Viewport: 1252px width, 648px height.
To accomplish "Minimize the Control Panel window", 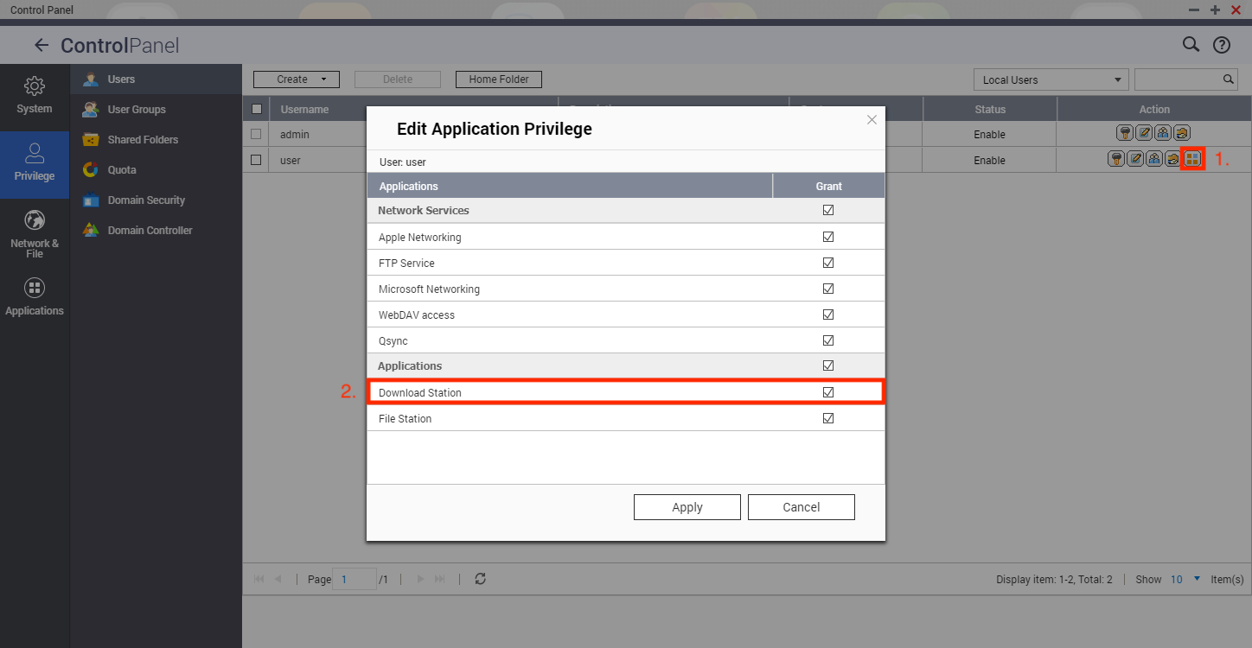I will [x=1194, y=10].
